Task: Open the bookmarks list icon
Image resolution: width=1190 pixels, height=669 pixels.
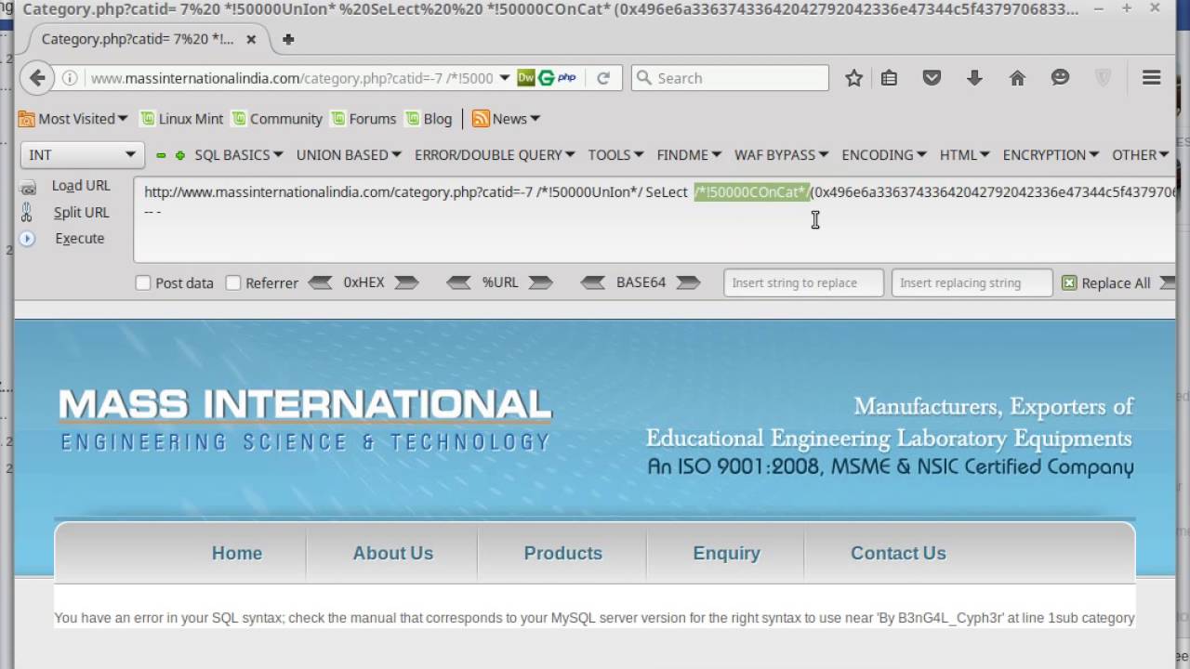Action: point(889,78)
